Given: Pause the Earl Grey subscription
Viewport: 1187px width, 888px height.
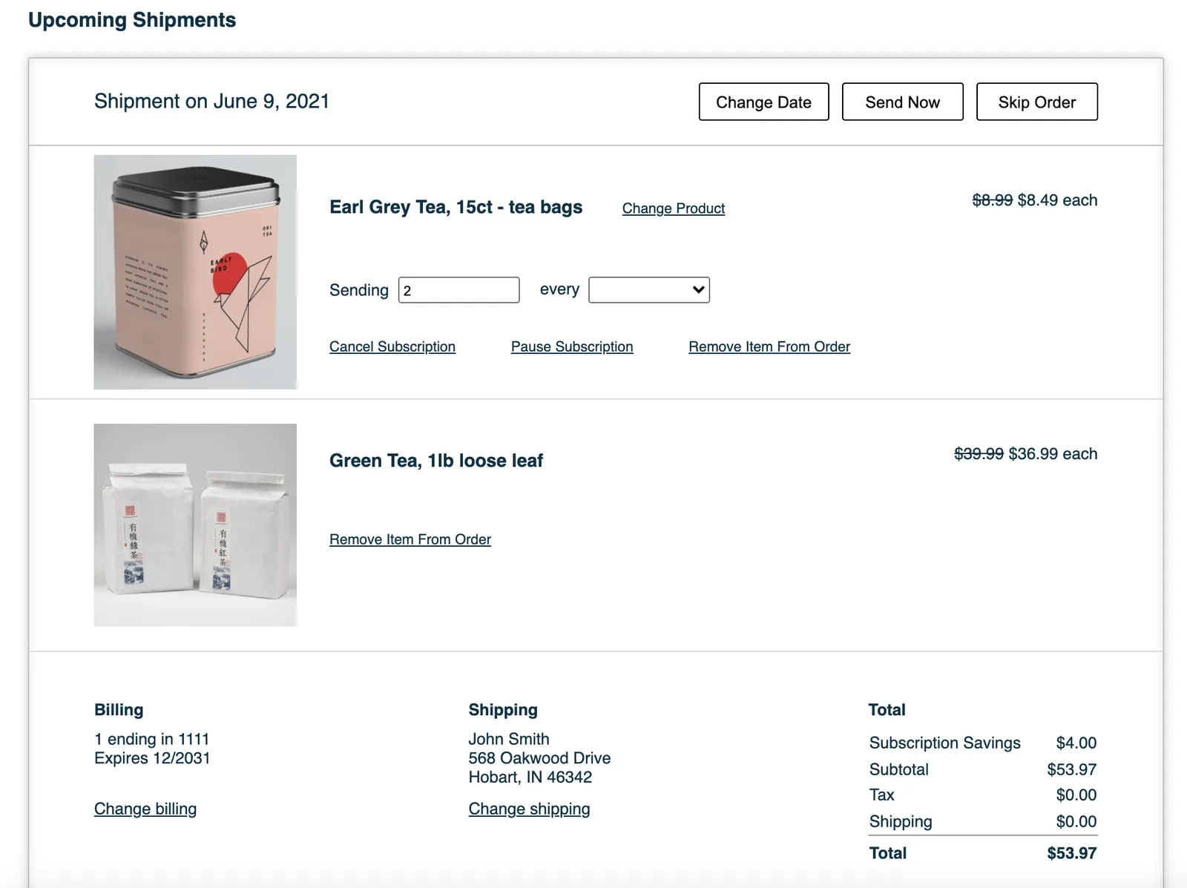Looking at the screenshot, I should [x=571, y=346].
